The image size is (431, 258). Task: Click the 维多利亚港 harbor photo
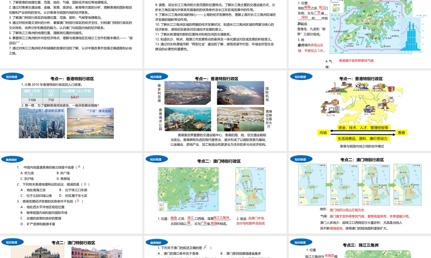pos(187,93)
